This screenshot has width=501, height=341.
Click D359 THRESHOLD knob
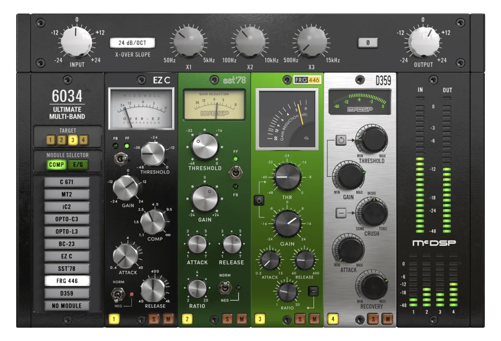[x=372, y=139]
